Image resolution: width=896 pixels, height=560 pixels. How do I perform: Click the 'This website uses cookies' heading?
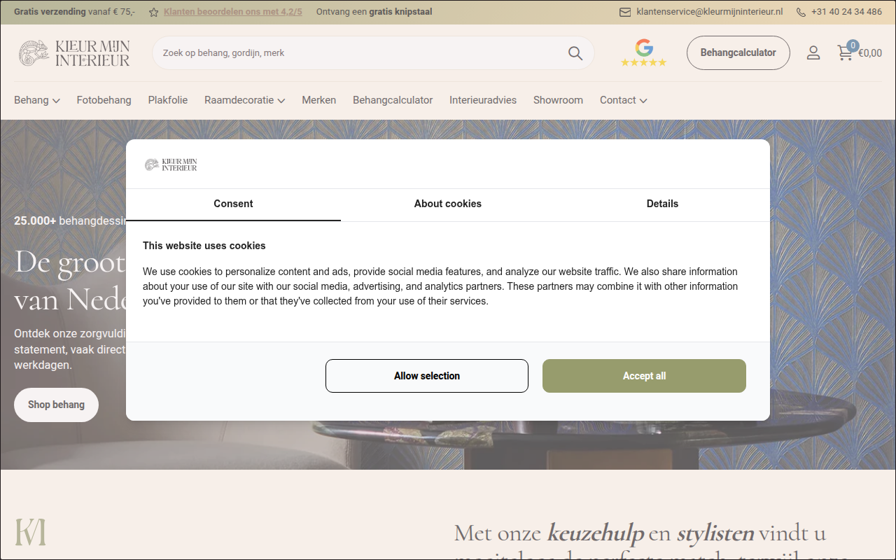point(204,246)
